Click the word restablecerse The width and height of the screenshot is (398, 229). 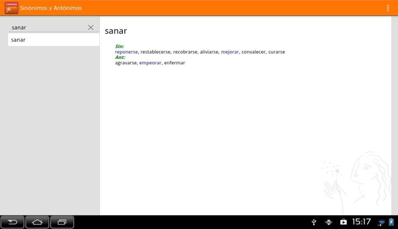(156, 52)
